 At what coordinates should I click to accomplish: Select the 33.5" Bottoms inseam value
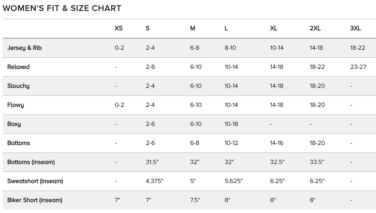(317, 162)
